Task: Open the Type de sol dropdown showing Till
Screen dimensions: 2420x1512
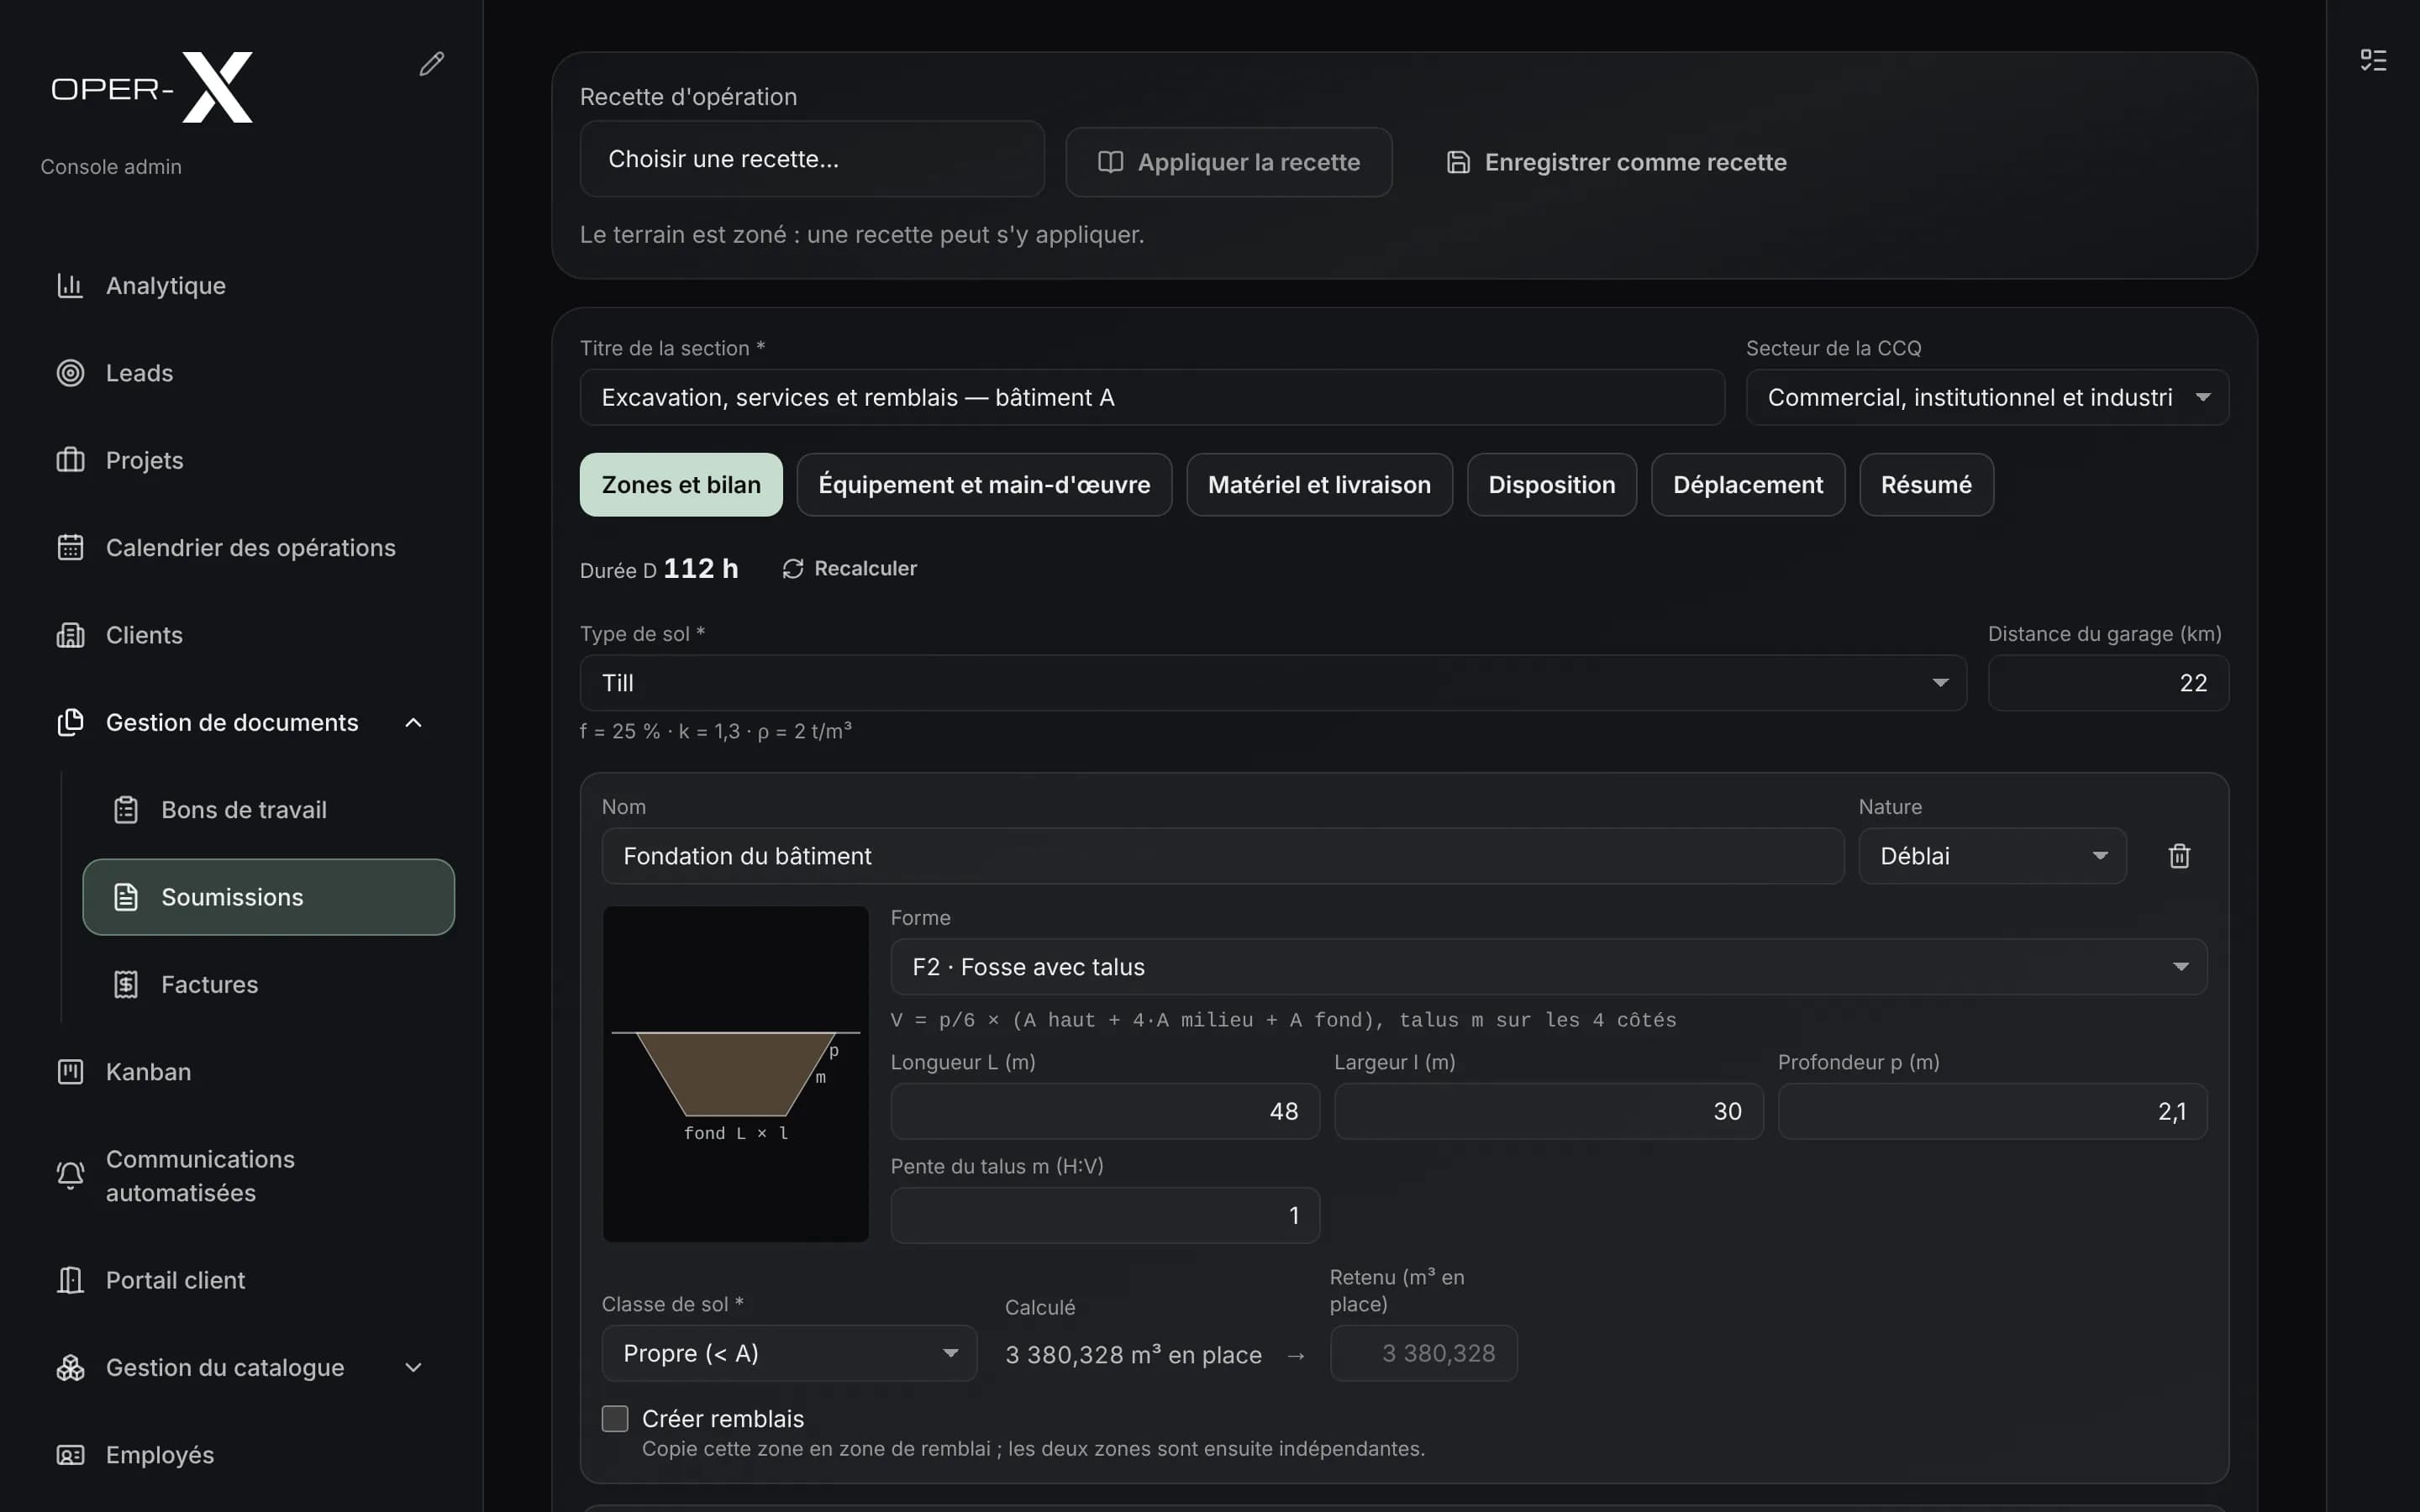Action: (x=1273, y=683)
